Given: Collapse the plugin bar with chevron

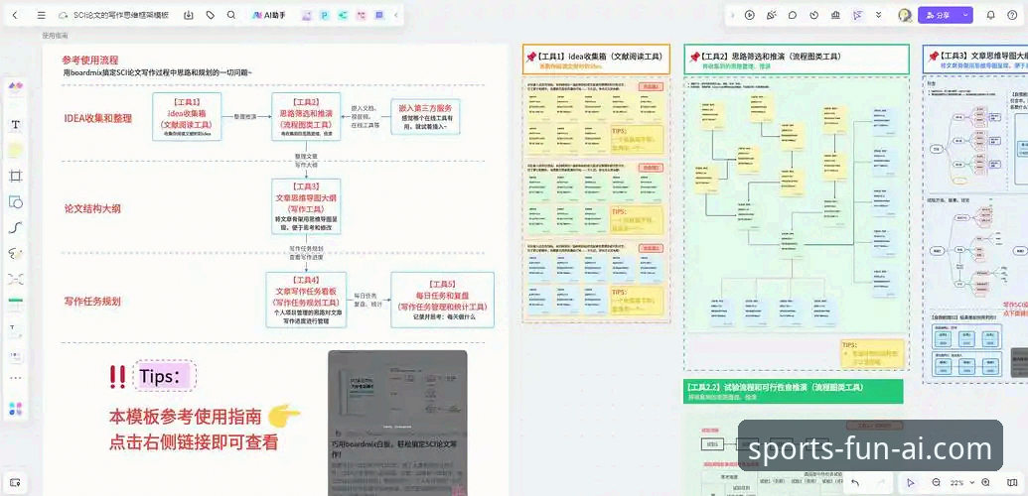Looking at the screenshot, I should click(395, 15).
